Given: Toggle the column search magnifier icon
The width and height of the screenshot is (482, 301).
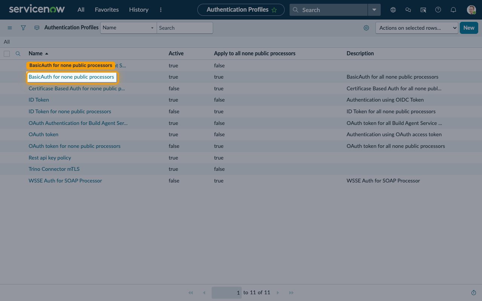Looking at the screenshot, I should (x=18, y=54).
